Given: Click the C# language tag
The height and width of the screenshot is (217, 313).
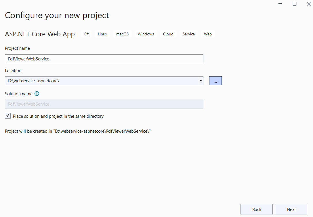Looking at the screenshot, I should coord(86,34).
